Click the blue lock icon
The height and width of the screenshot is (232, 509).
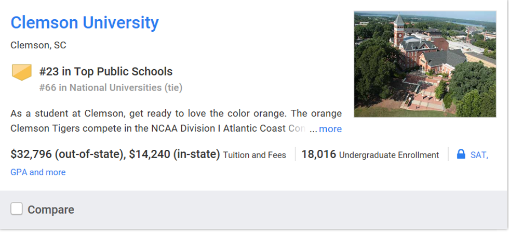pos(460,154)
